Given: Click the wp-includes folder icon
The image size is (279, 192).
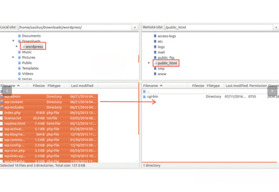Looking at the screenshot, I should point(2,107).
